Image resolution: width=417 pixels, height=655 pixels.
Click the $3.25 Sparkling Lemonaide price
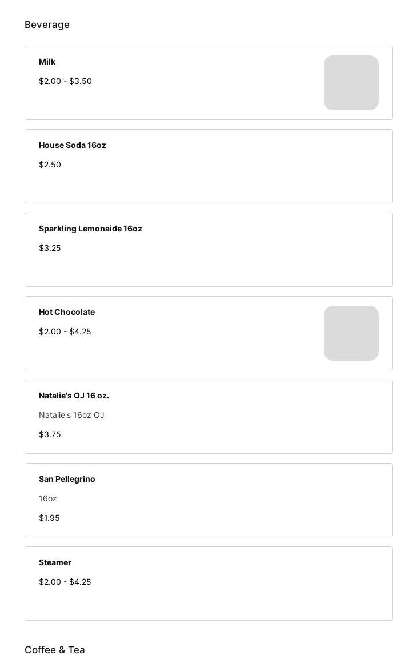coord(50,248)
